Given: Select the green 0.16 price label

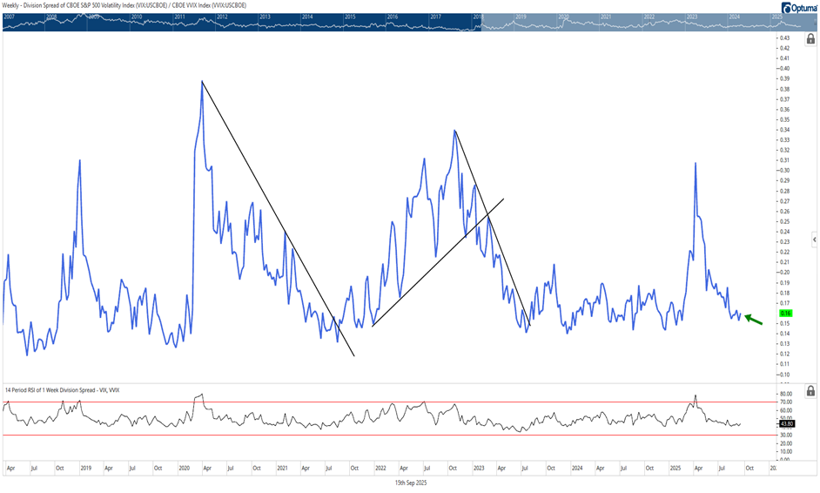Looking at the screenshot, I should (x=785, y=313).
